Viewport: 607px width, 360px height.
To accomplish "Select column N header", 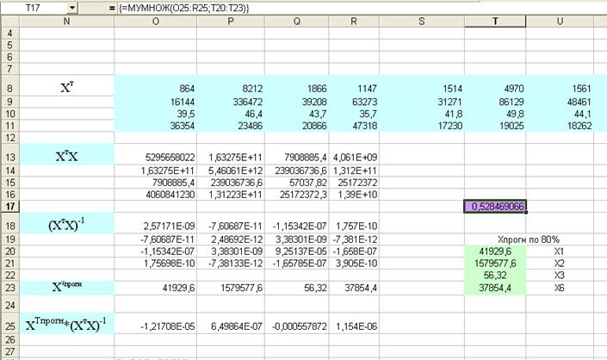I will tap(66, 22).
